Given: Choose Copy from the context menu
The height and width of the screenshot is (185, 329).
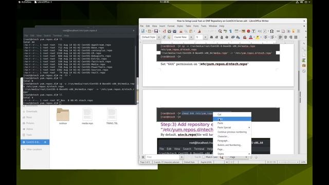Looking at the screenshot, I should click(232, 119).
